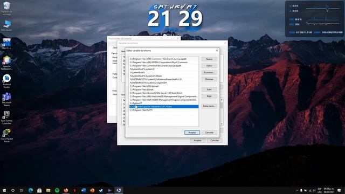345x194 pixels.
Task: Select the Oracle Java javapath (x86) entry
Action: (164, 59)
